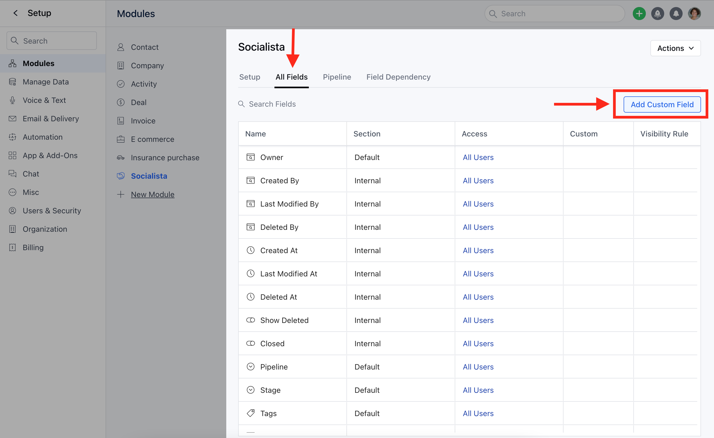Focus the setup sidebar Search box

coord(52,41)
